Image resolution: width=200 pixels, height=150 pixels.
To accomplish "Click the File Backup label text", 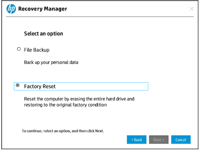I will pyautogui.click(x=37, y=50).
